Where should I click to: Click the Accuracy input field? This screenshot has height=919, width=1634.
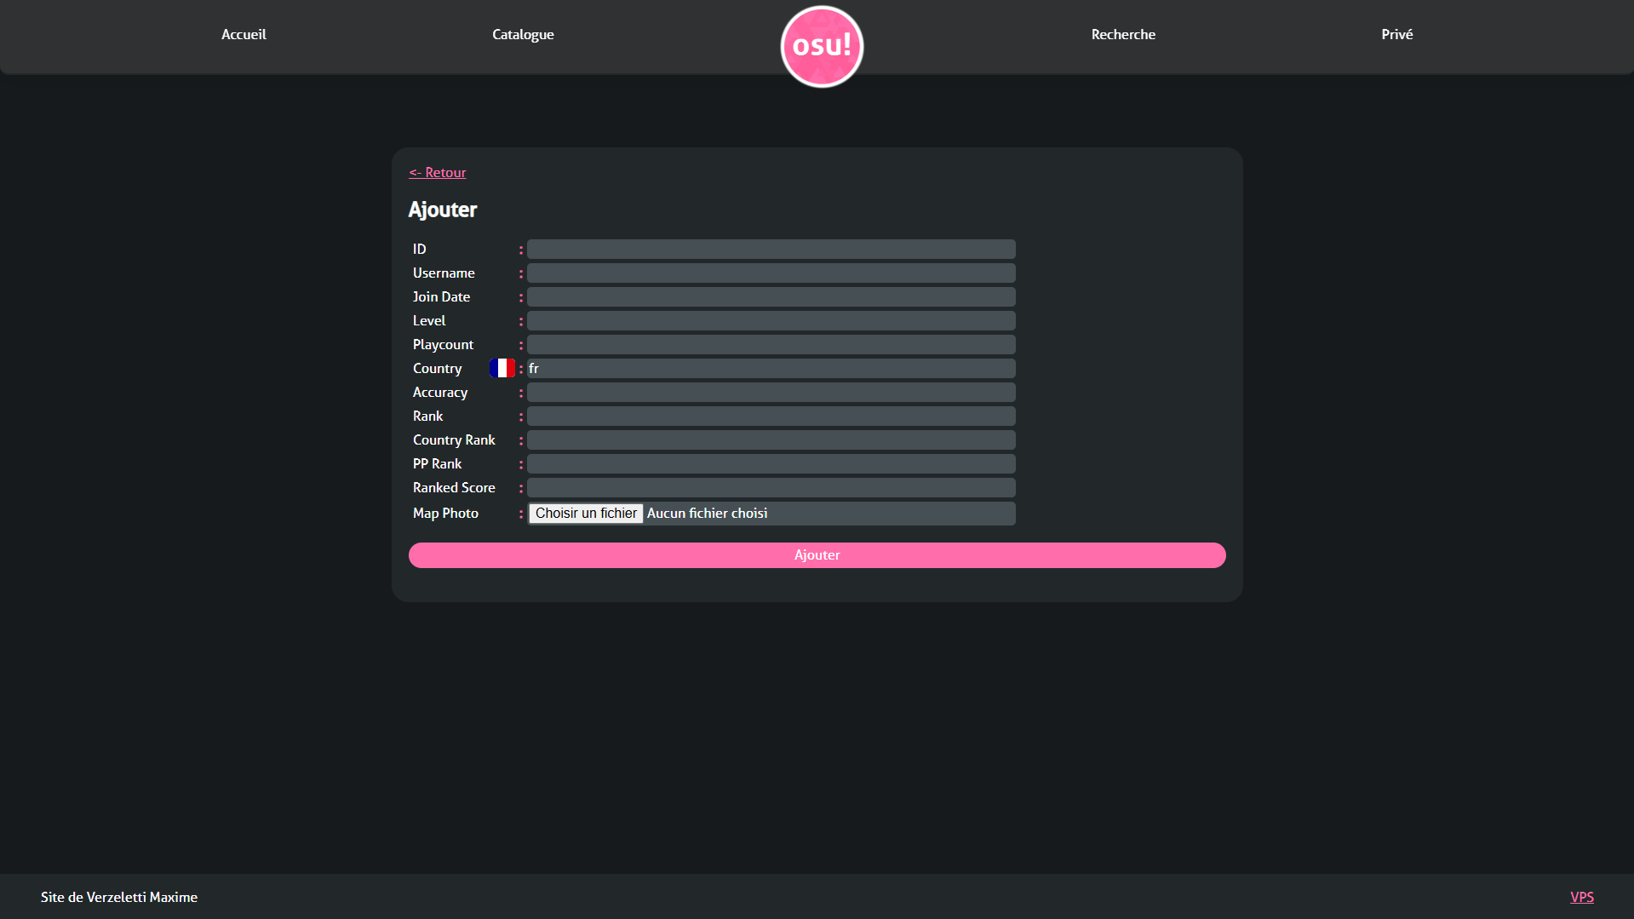[771, 392]
